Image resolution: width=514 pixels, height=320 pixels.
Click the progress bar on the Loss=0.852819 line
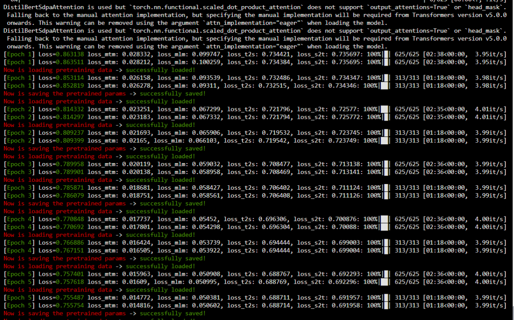[x=385, y=86]
